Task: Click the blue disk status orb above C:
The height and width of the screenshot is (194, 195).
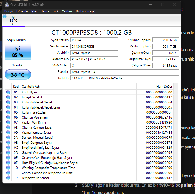Action: [x=5, y=16]
